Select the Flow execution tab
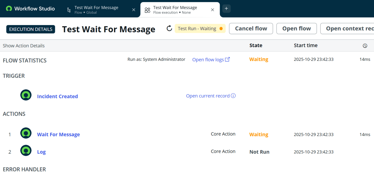This screenshot has width=374, height=175. (175, 10)
